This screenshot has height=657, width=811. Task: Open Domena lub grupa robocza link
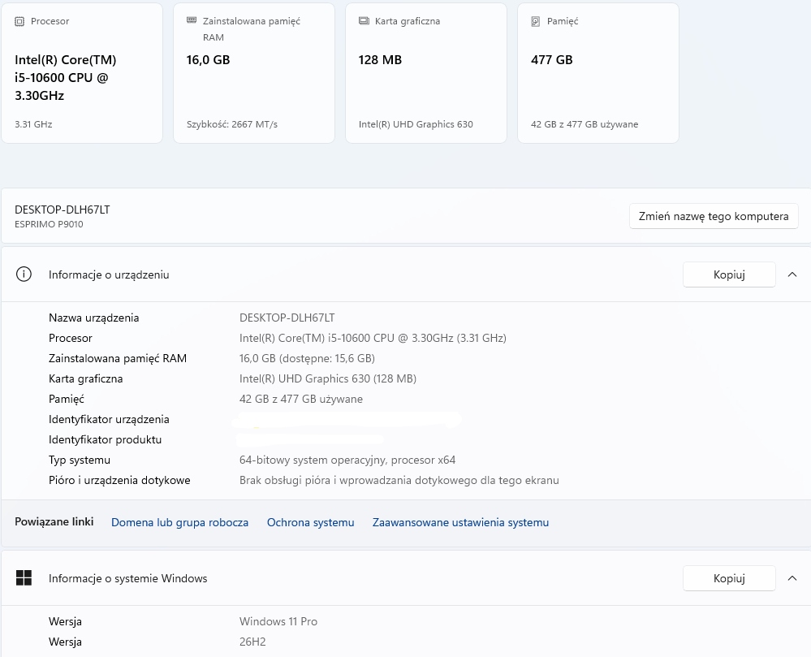click(179, 522)
